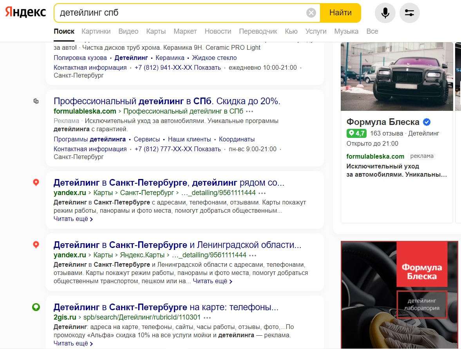The image size is (461, 349).
Task: Expand the Все services tab
Action: click(x=372, y=31)
